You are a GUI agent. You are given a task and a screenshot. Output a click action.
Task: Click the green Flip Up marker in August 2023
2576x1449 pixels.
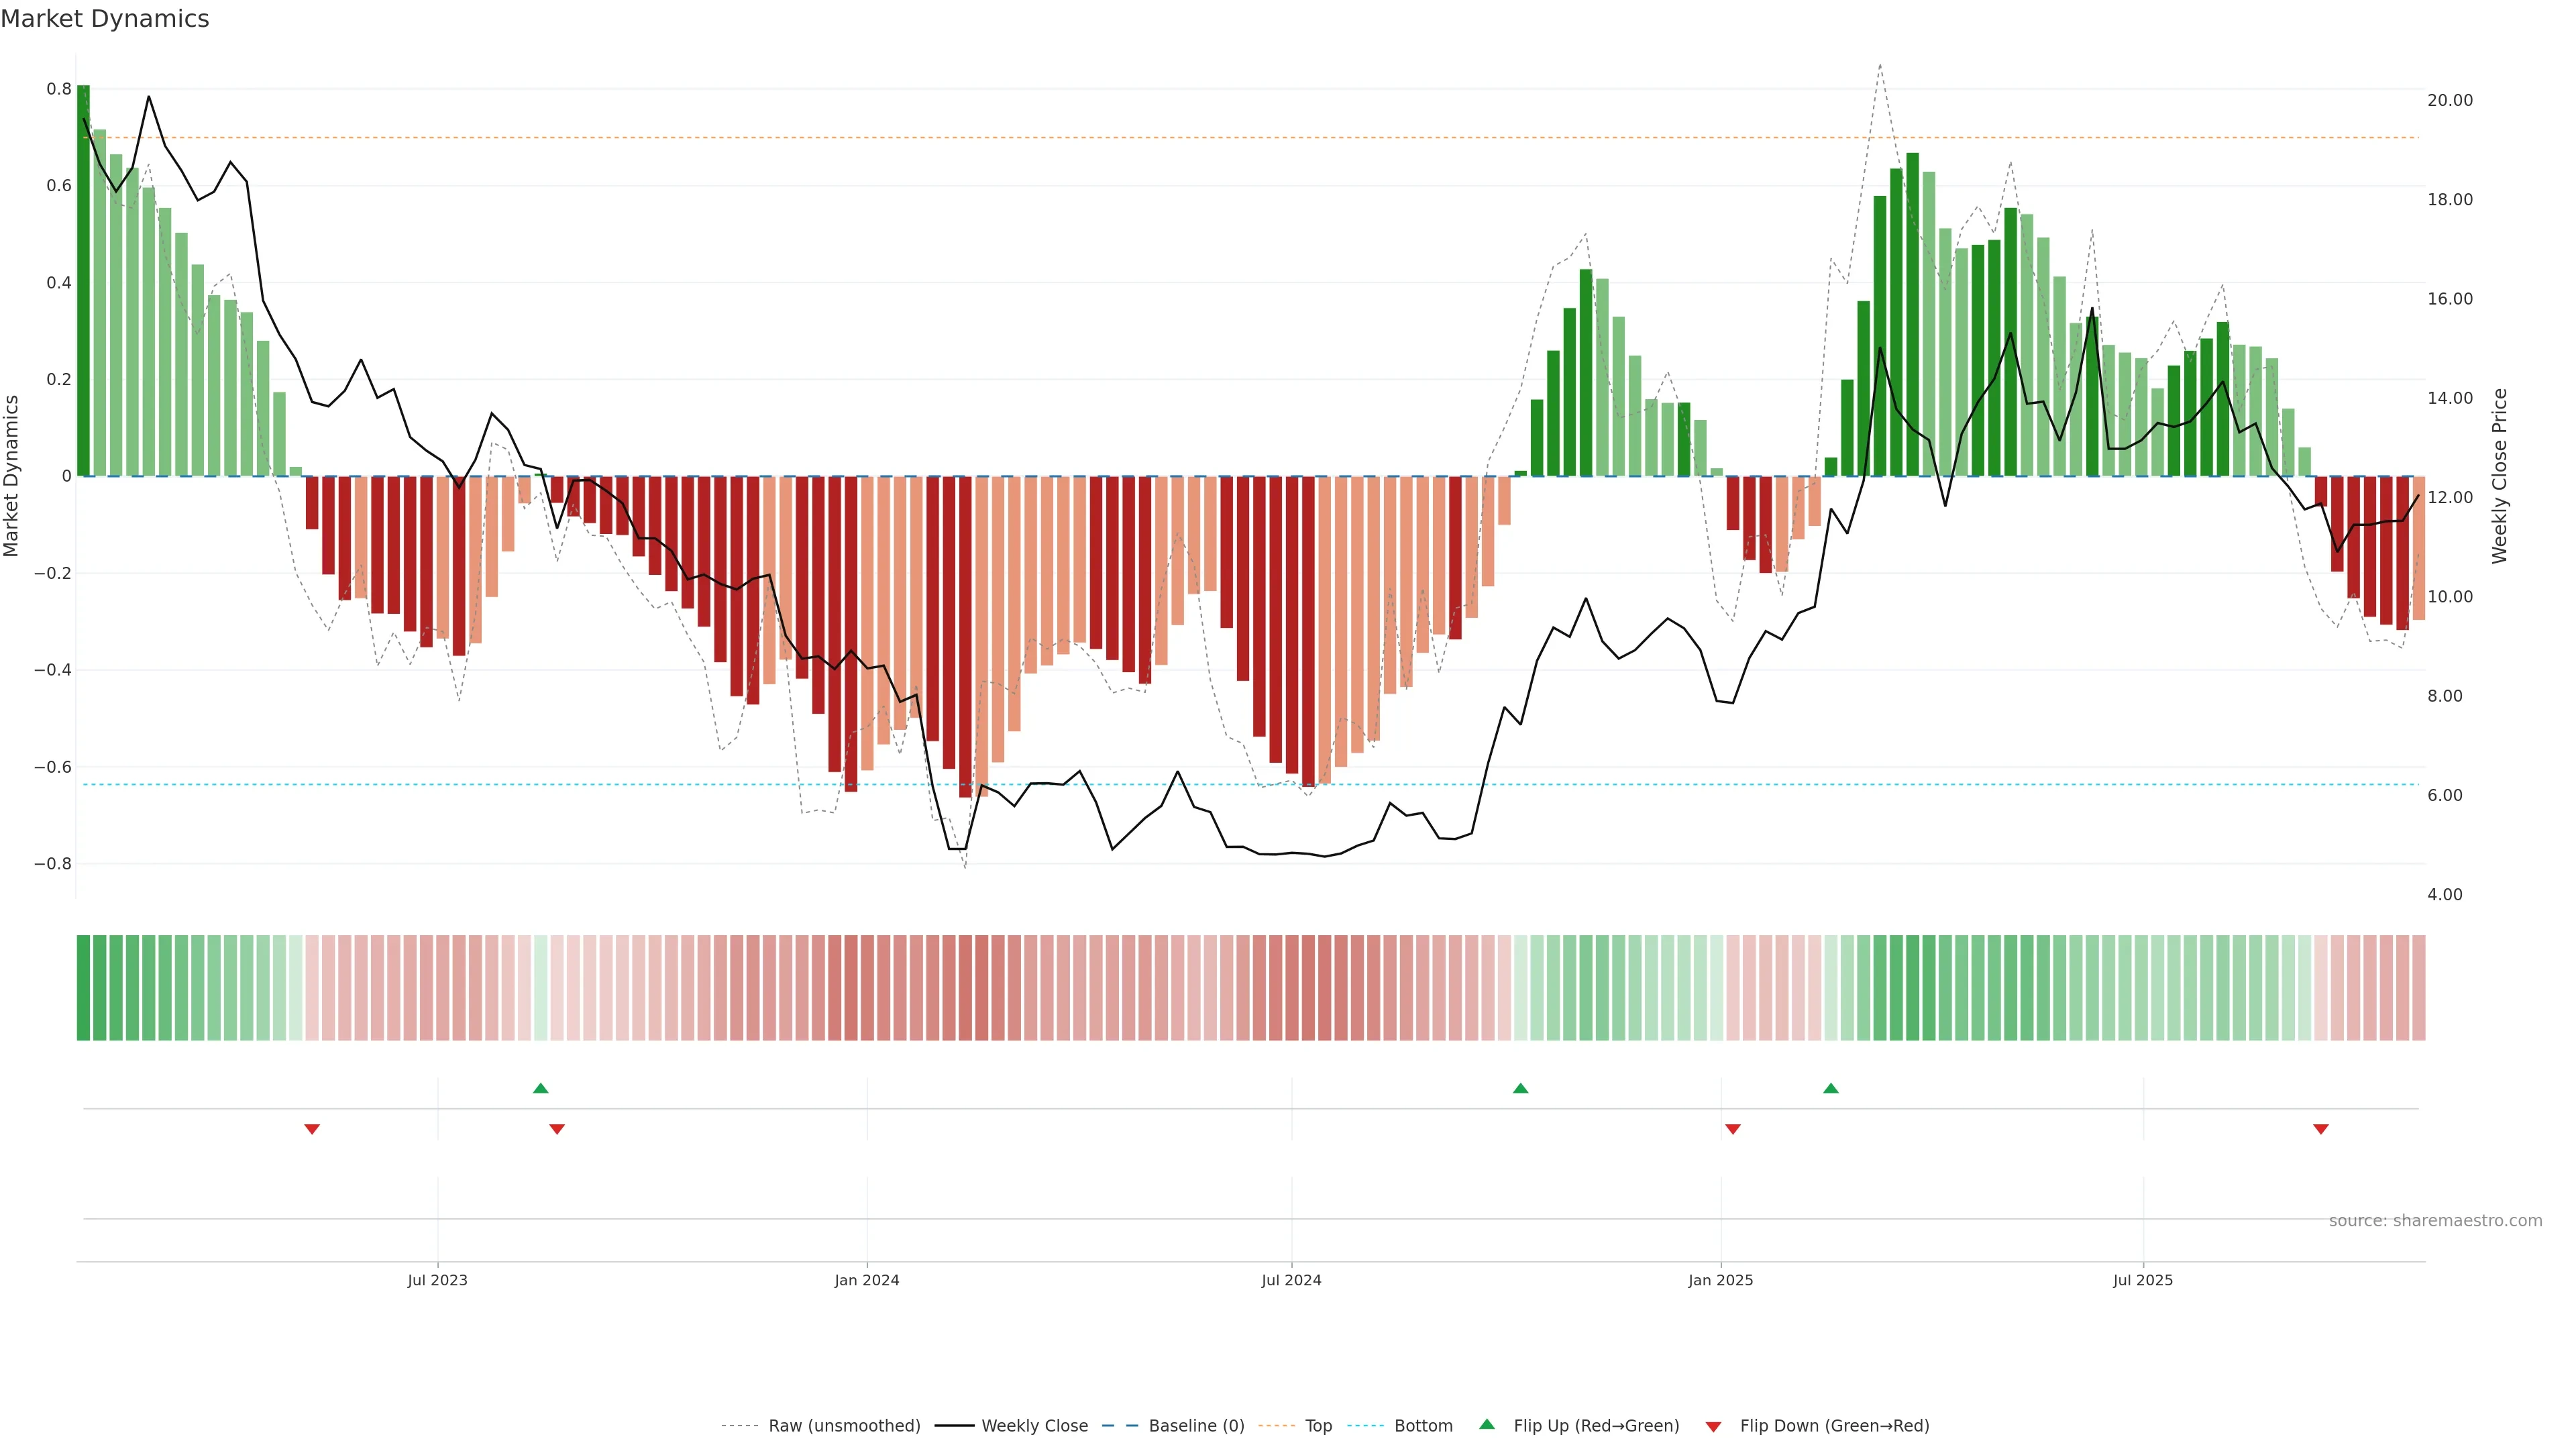pyautogui.click(x=540, y=1088)
